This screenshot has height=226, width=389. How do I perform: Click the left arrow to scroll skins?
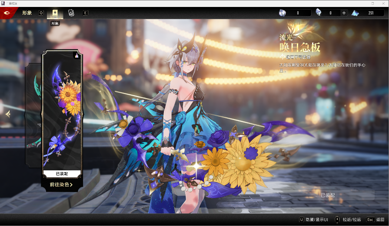pyautogui.click(x=7, y=114)
